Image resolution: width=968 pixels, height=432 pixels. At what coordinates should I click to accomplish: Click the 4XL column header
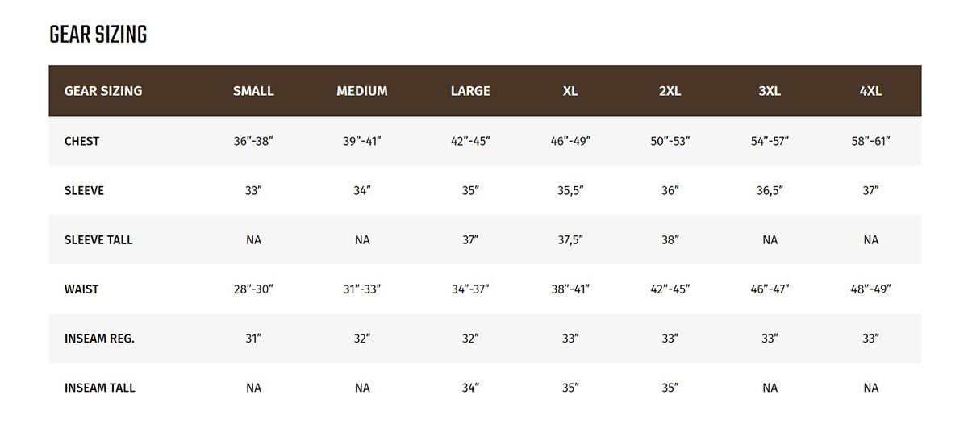870,91
